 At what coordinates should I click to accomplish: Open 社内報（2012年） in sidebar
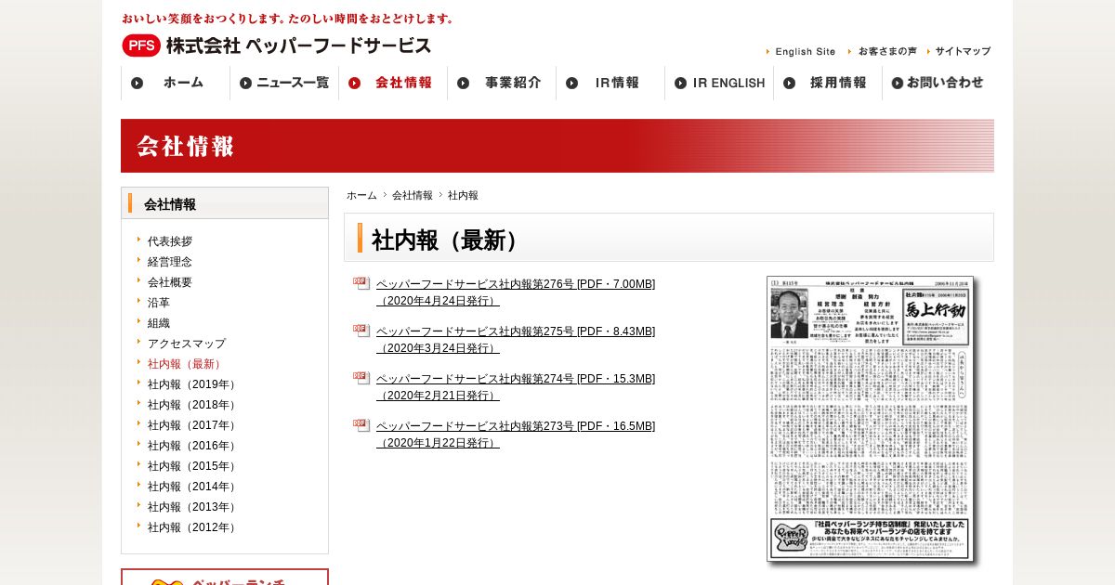[193, 527]
